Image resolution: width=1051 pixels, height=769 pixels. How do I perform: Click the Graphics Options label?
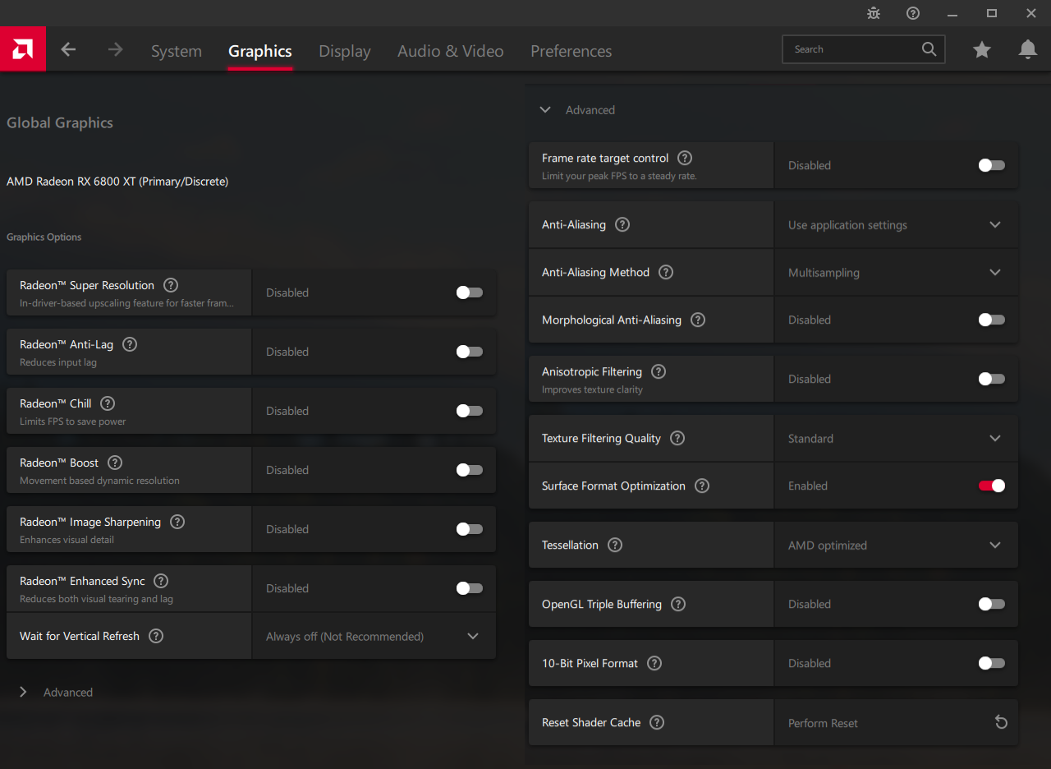[x=44, y=237]
